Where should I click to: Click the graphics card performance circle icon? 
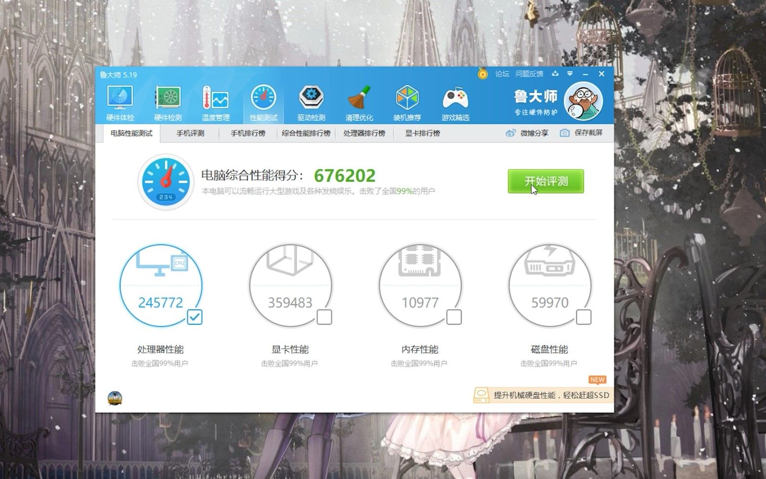pos(290,285)
